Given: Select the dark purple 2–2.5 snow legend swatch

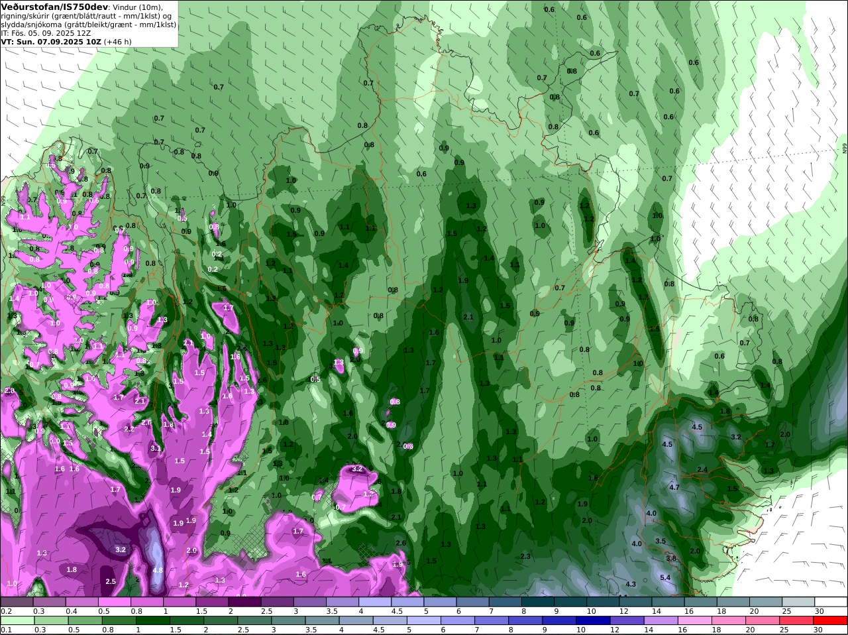Looking at the screenshot, I should coord(244,602).
